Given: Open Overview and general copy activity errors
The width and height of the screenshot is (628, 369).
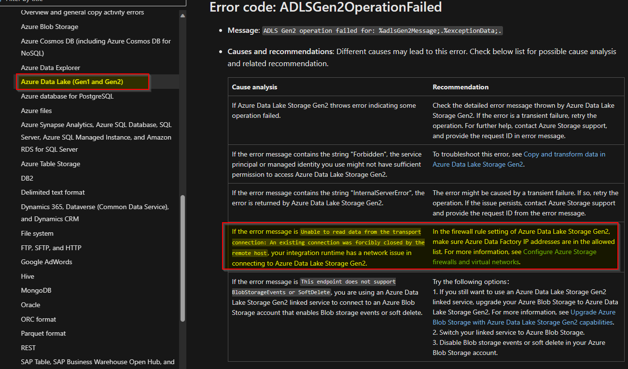Looking at the screenshot, I should 83,12.
